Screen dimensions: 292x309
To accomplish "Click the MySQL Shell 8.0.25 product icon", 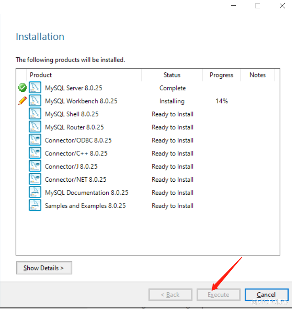I will (x=35, y=113).
